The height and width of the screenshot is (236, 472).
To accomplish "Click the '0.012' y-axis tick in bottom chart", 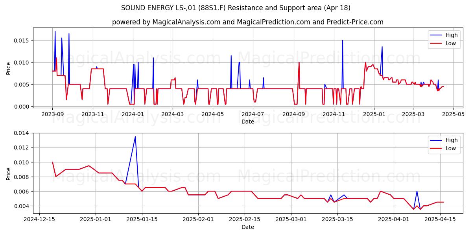I will pos(22,148).
